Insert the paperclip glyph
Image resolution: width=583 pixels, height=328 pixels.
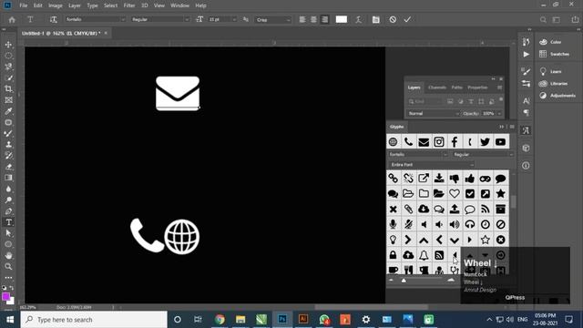pos(408,209)
